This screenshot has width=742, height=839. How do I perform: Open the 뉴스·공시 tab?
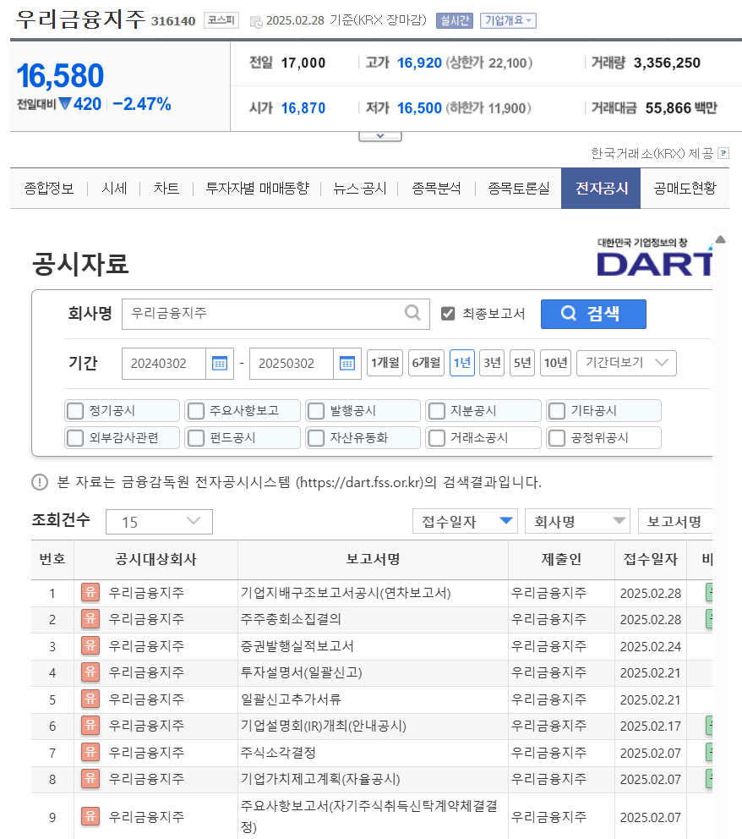click(360, 189)
